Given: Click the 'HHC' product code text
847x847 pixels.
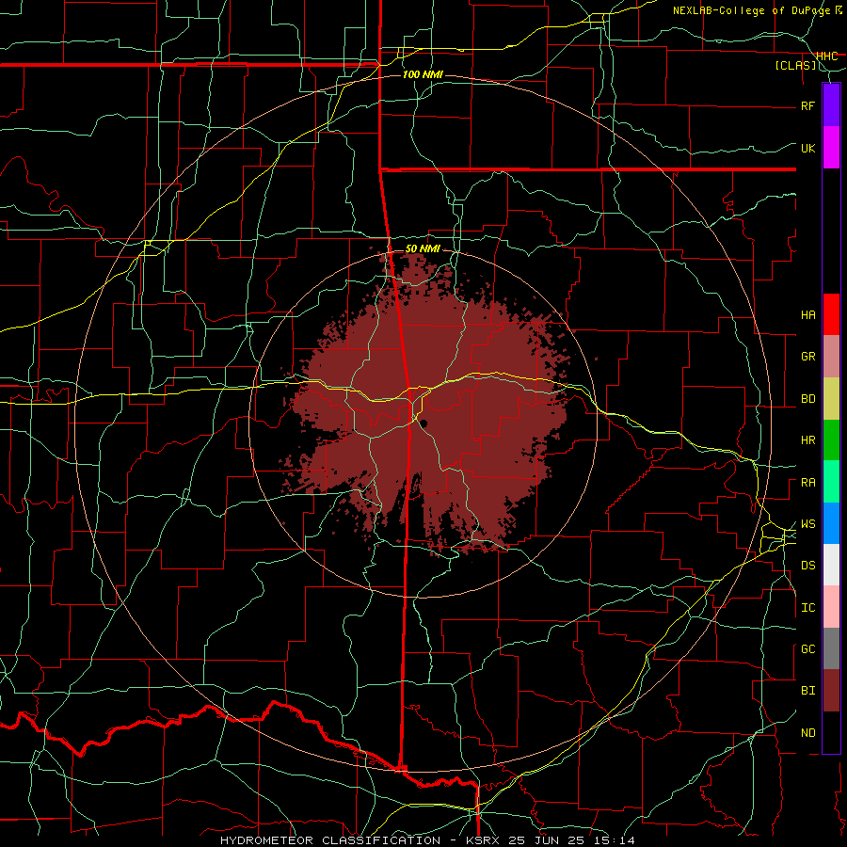Looking at the screenshot, I should (x=827, y=56).
